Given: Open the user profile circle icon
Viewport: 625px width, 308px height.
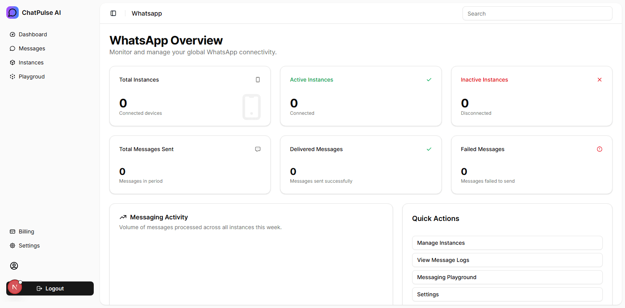Looking at the screenshot, I should (14, 266).
